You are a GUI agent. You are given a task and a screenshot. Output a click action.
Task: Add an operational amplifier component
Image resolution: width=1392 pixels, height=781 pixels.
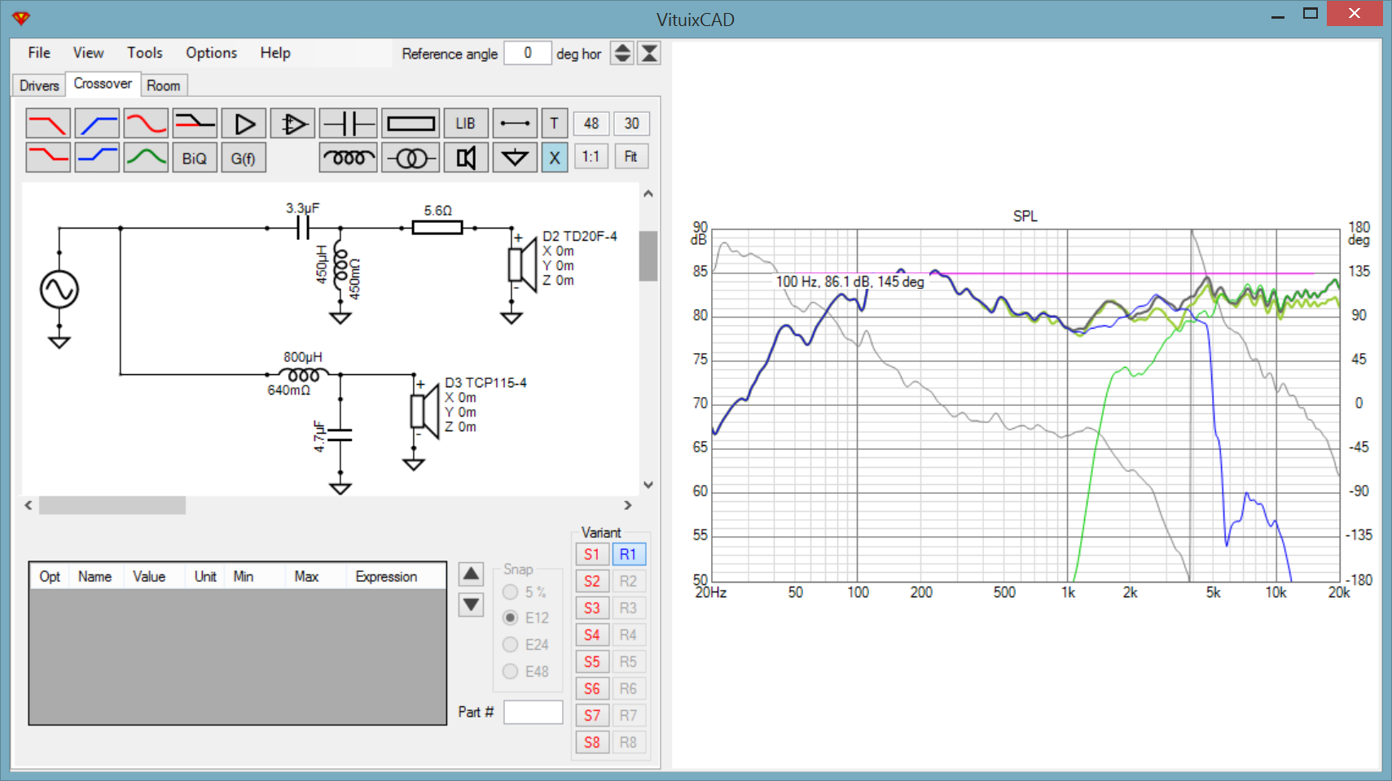[x=292, y=124]
